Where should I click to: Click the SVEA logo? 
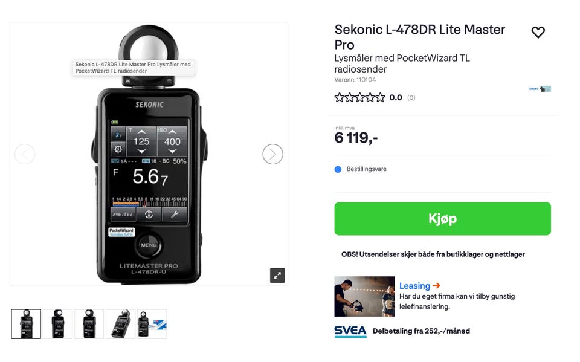(350, 331)
